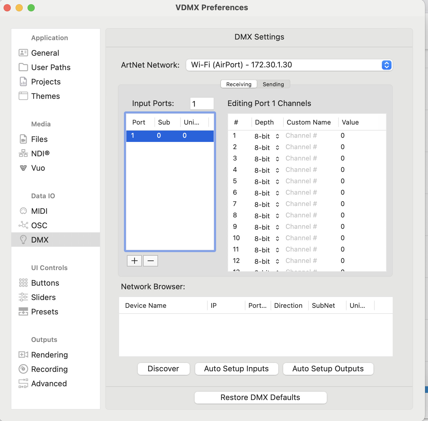The width and height of the screenshot is (428, 421).
Task: Click the Device Name column header
Action: point(163,305)
